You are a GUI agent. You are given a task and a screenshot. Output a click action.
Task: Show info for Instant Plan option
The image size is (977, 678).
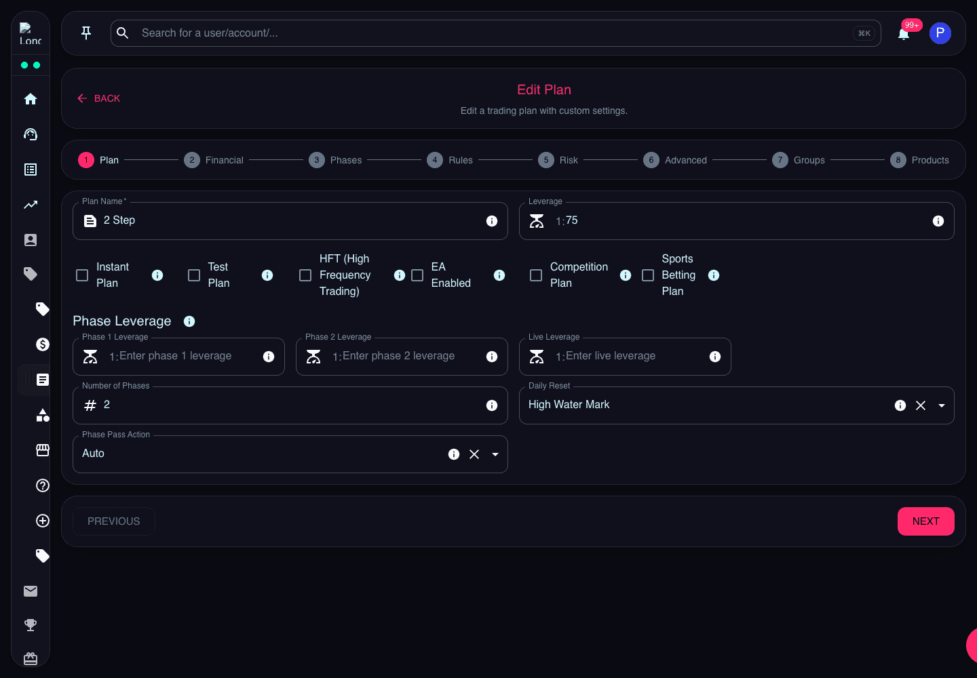[x=157, y=275]
